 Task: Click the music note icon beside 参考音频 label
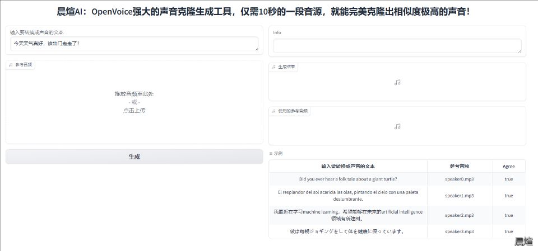click(11, 65)
